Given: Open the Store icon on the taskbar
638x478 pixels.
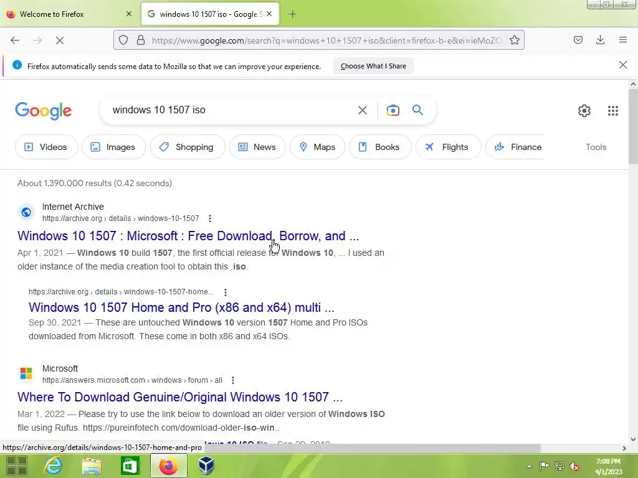Looking at the screenshot, I should tap(130, 466).
